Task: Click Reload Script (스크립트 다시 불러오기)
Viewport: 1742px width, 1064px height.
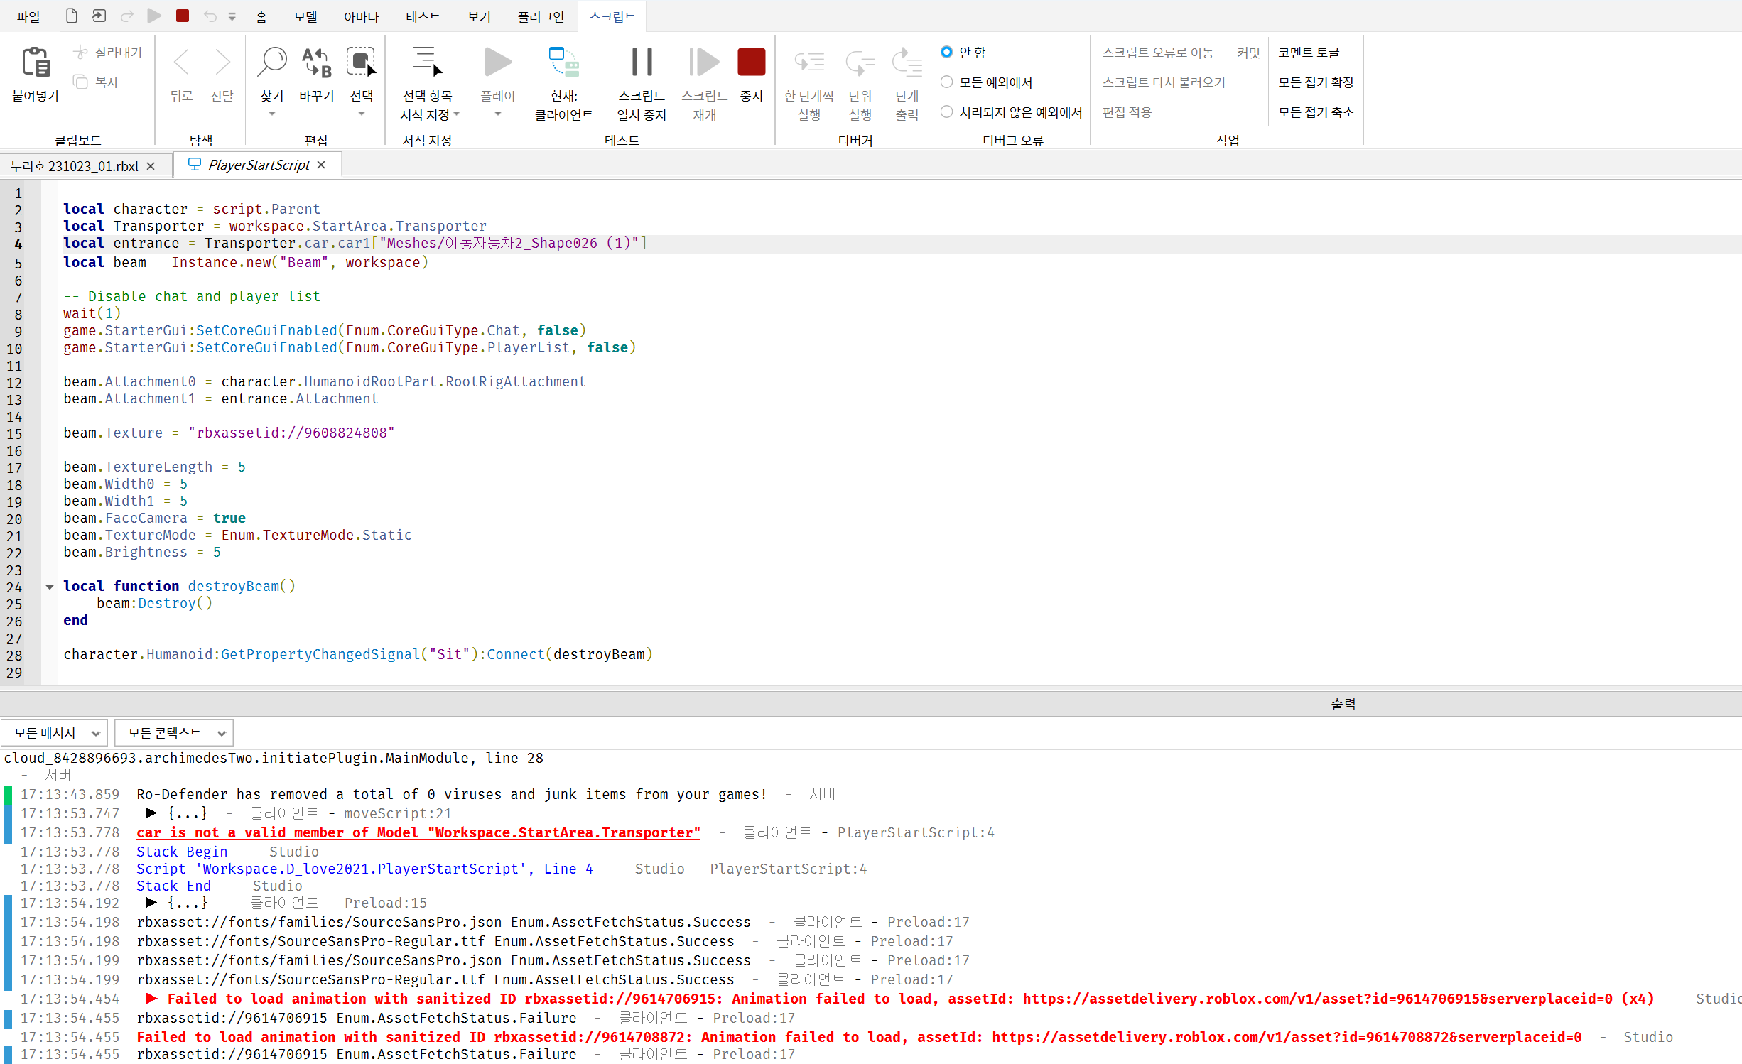Action: coord(1164,82)
